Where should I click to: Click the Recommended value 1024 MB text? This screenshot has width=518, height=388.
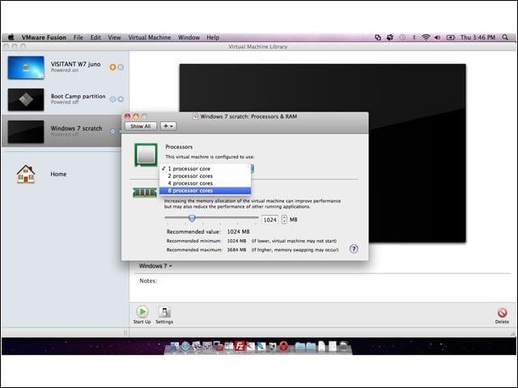238,232
